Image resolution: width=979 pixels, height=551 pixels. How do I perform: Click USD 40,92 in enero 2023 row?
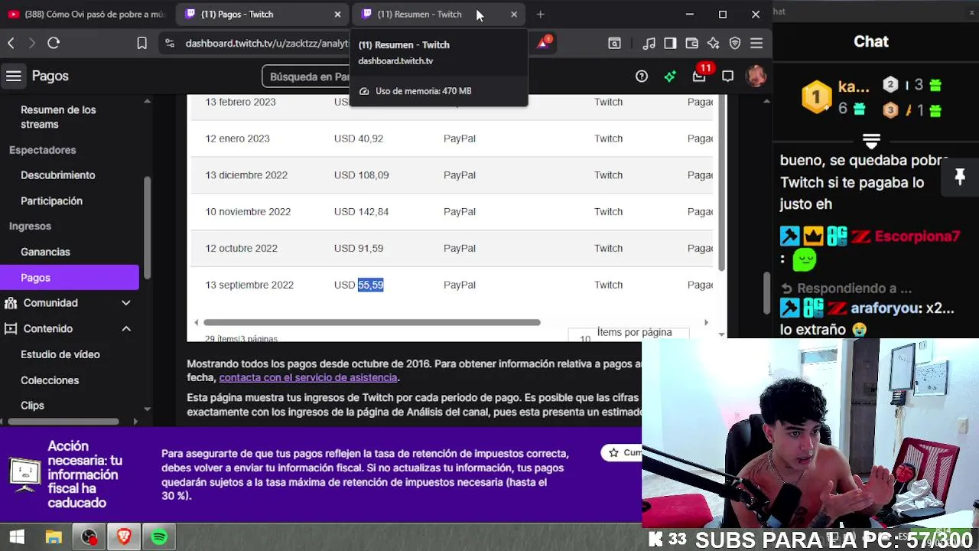[x=358, y=139]
